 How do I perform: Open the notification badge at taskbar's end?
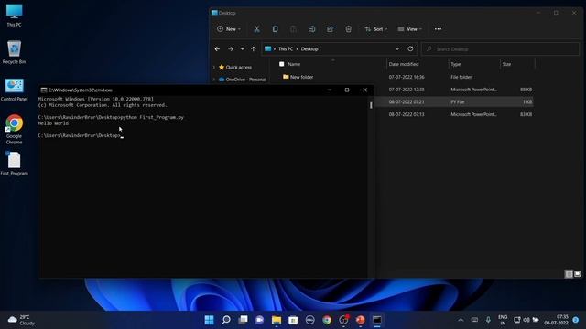tap(576, 320)
